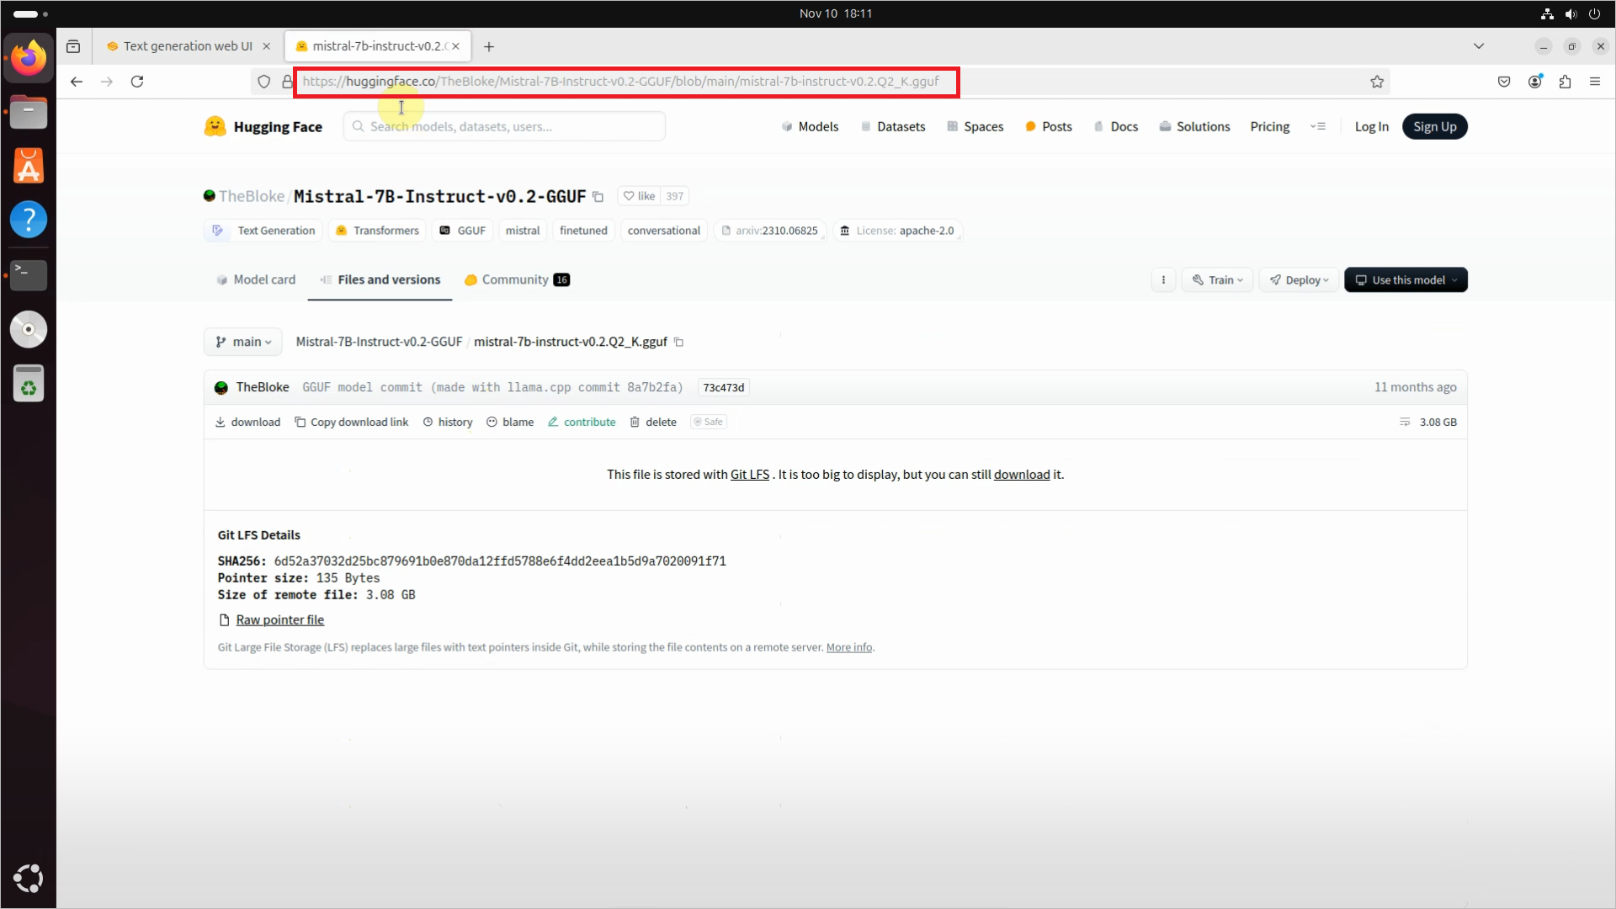
Task: Click the shield tracking protection icon
Action: click(x=263, y=82)
